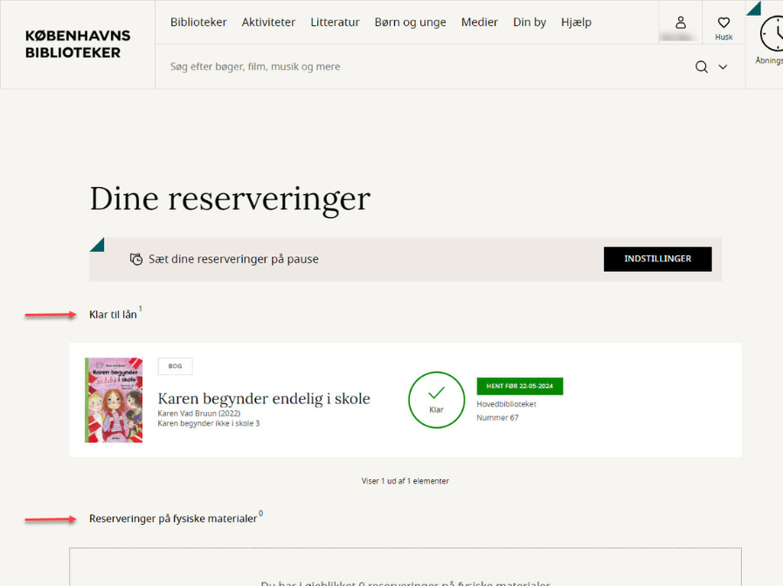Click the Aktiviteter navigation link
The image size is (783, 586).
tap(268, 23)
